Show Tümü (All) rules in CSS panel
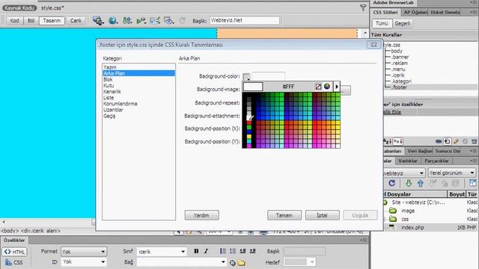This screenshot has height=269, width=479. coord(382,23)
